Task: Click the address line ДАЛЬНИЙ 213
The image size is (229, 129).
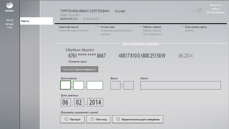Action: (x=69, y=19)
